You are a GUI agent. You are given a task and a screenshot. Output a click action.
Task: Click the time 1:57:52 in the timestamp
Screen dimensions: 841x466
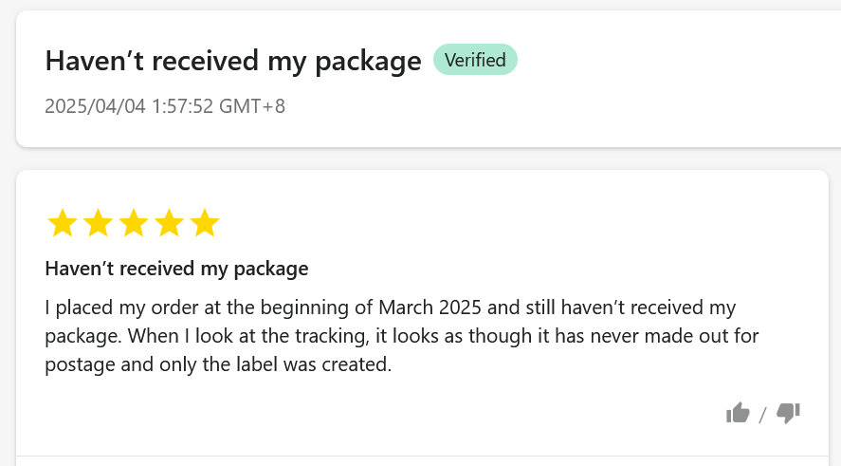(182, 105)
